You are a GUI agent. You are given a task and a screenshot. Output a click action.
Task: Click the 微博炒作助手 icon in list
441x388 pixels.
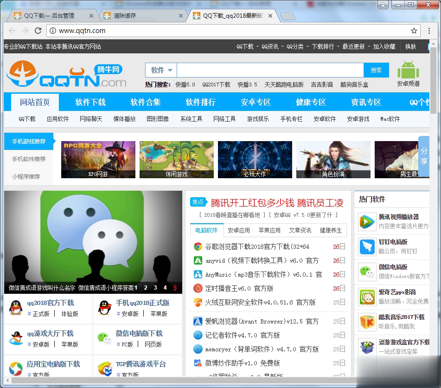[198, 363]
